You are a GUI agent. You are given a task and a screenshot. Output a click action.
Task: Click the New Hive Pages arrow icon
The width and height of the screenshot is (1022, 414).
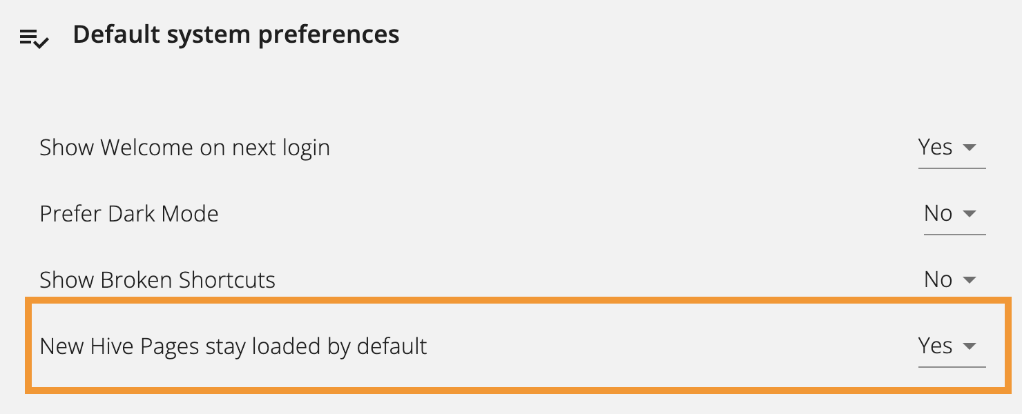pyautogui.click(x=969, y=346)
